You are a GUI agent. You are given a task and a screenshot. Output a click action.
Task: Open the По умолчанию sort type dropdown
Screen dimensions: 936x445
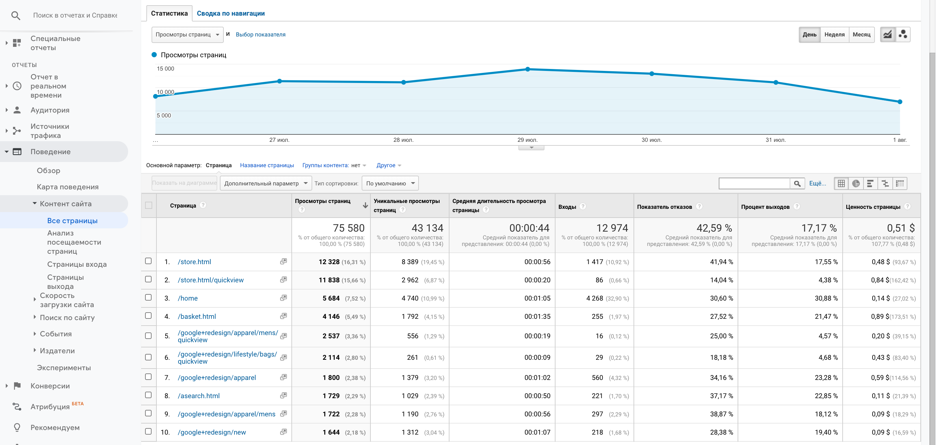[x=390, y=183]
